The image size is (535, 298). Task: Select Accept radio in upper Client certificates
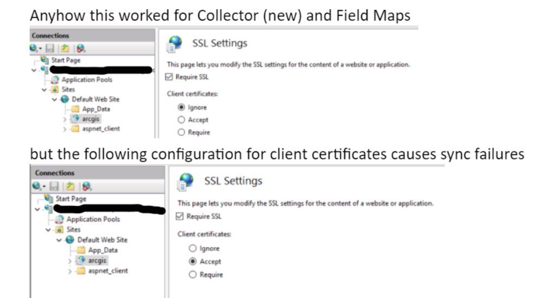coord(181,120)
